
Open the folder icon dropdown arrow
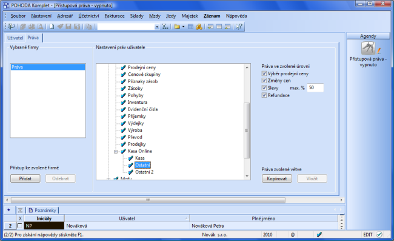point(183,27)
